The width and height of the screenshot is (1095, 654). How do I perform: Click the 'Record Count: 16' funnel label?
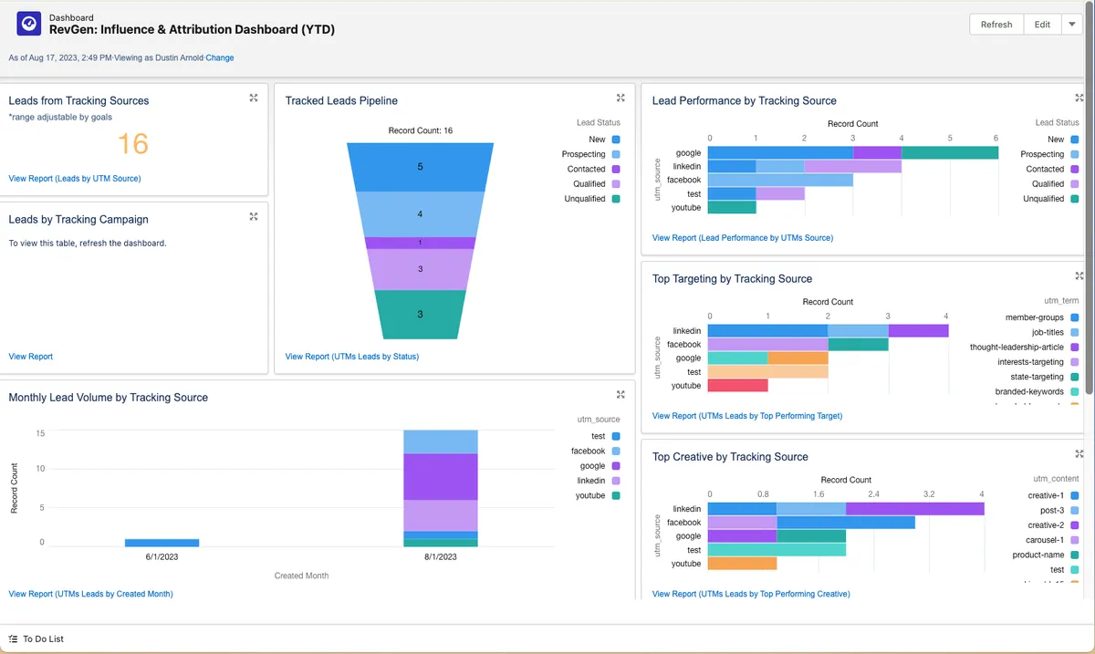420,130
